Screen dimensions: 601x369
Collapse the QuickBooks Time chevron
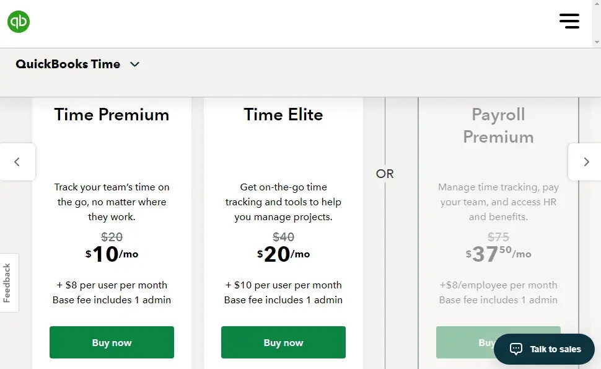pos(135,64)
